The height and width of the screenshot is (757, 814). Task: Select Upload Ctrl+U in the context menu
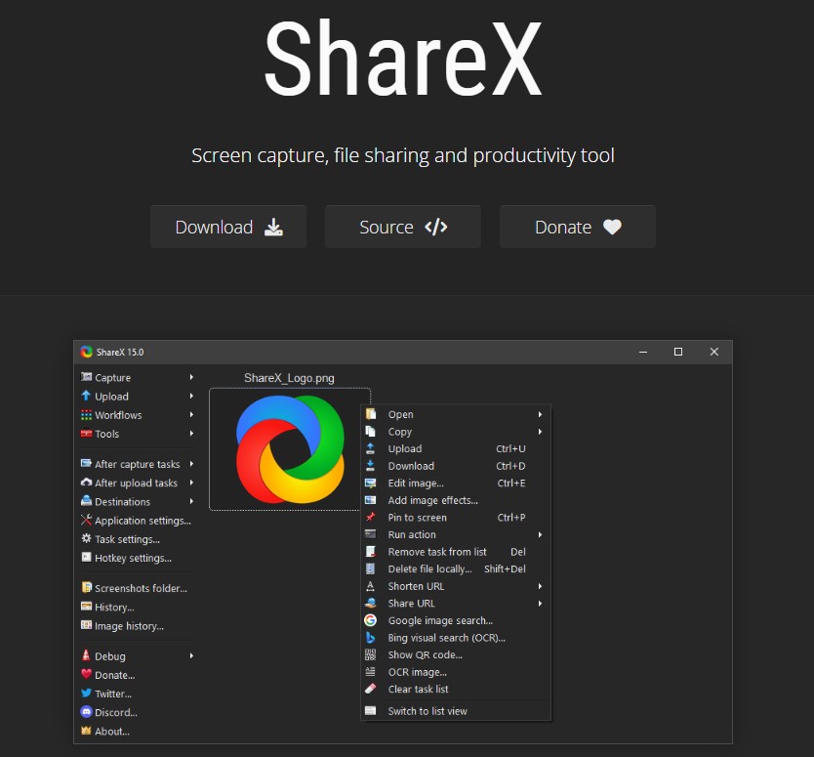pos(455,448)
